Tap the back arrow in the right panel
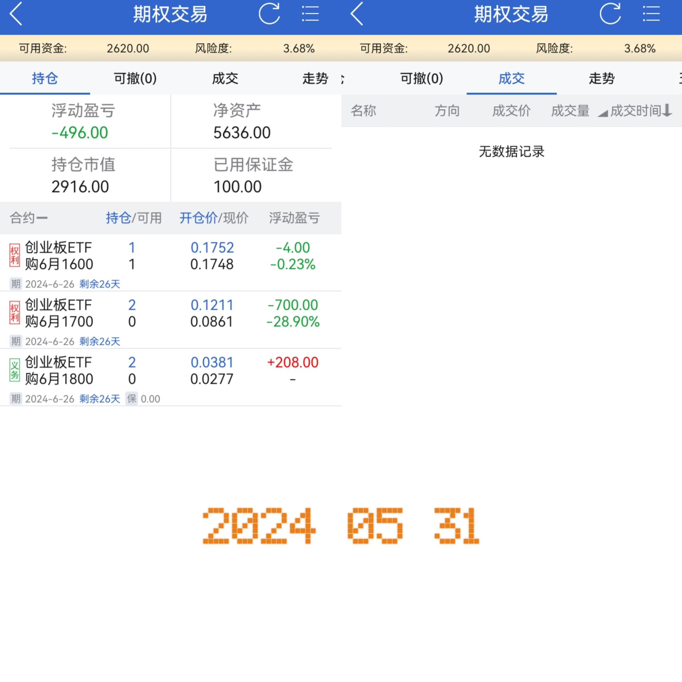The image size is (682, 682). [357, 14]
